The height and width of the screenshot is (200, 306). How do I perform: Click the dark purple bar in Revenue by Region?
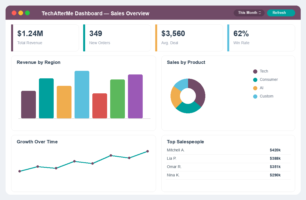click(28, 105)
